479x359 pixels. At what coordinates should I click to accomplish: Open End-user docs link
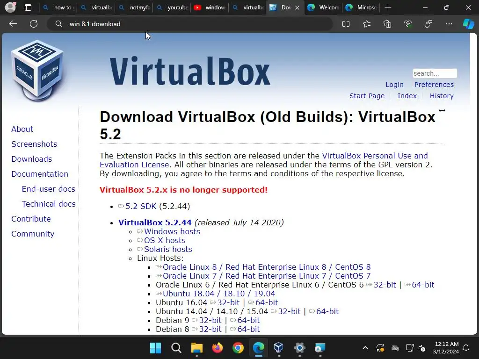pyautogui.click(x=48, y=189)
